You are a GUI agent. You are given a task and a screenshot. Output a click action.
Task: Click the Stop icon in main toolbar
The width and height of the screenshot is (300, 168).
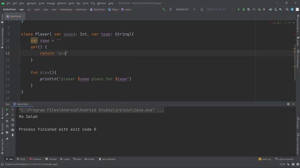point(264,9)
